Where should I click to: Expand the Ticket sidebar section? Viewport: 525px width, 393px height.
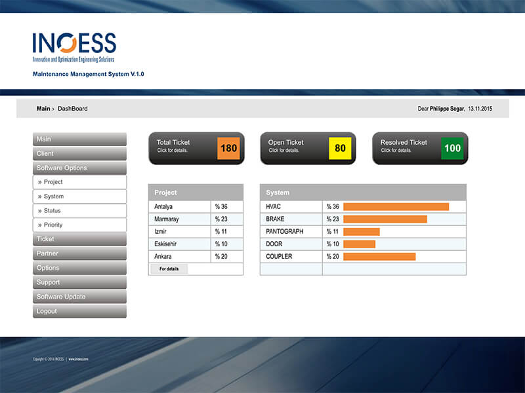click(79, 239)
